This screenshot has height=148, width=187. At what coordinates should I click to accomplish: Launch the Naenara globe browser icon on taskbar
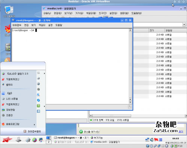34,140
